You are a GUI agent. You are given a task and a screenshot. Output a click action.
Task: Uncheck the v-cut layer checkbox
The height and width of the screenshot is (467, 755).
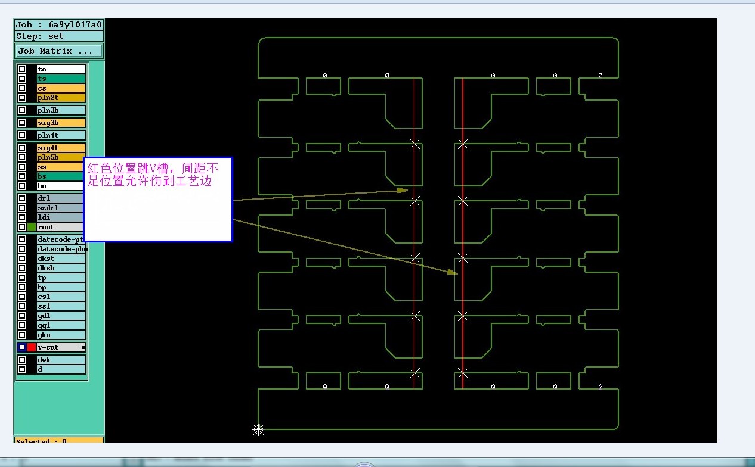(x=22, y=347)
